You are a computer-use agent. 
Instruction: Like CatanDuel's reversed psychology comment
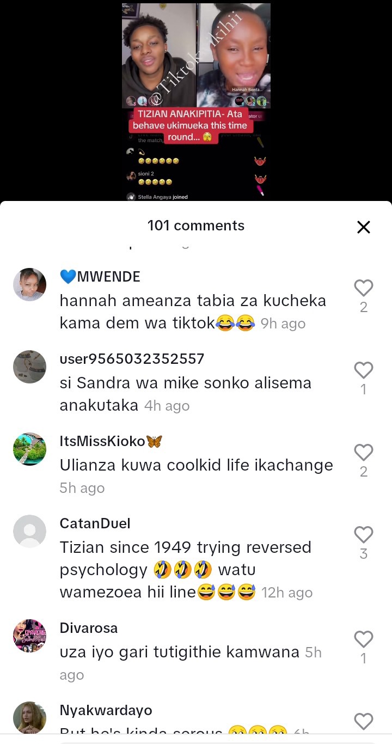pyautogui.click(x=363, y=534)
